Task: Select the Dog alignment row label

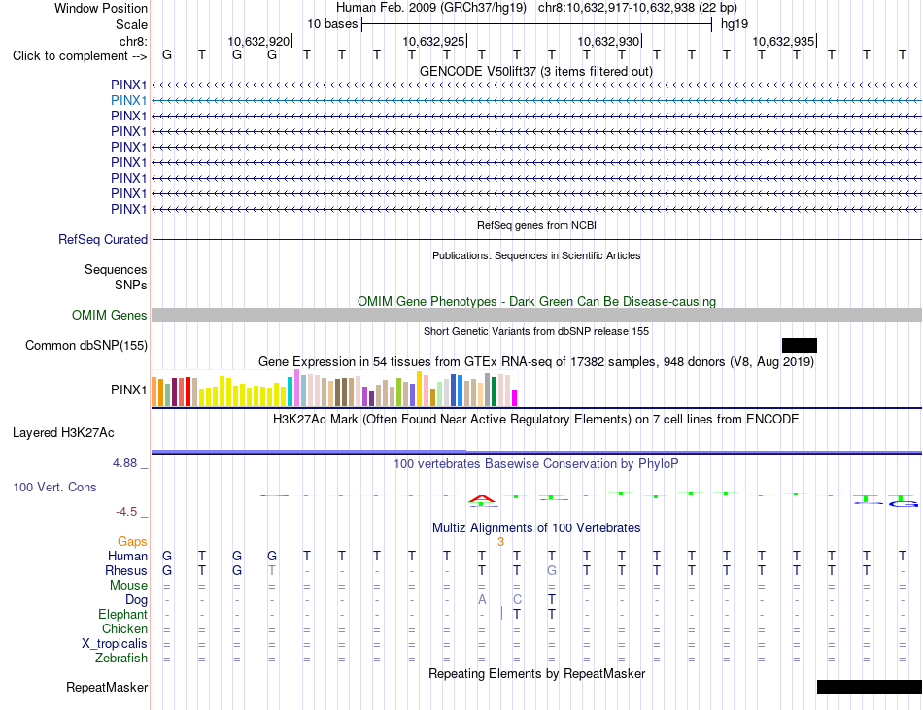Action: point(136,599)
